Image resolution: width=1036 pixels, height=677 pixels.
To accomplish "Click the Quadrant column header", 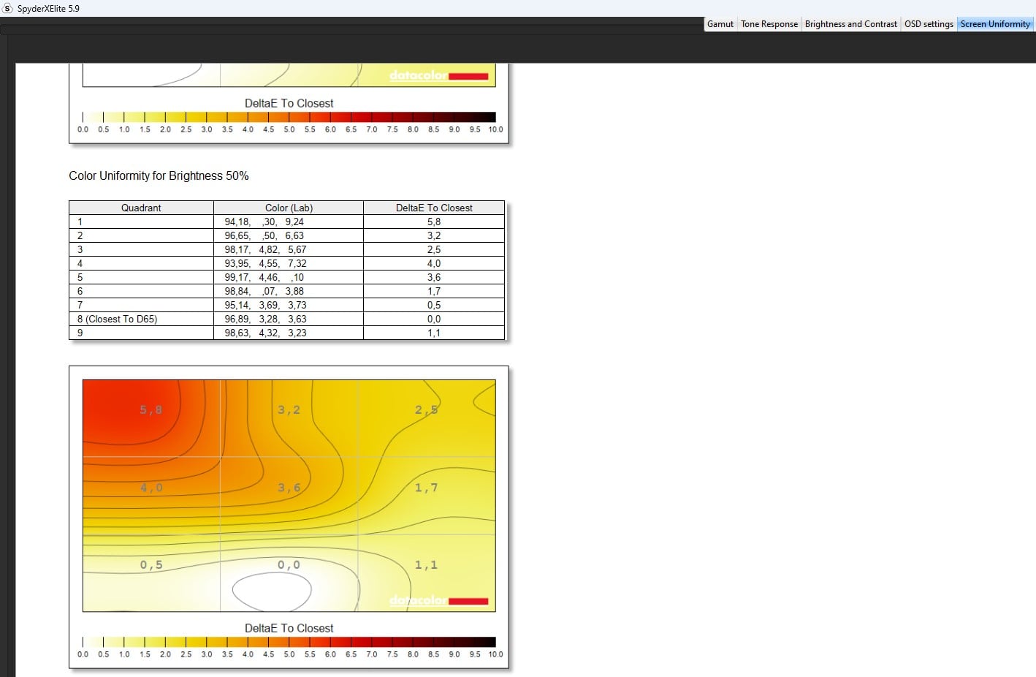I will click(141, 208).
